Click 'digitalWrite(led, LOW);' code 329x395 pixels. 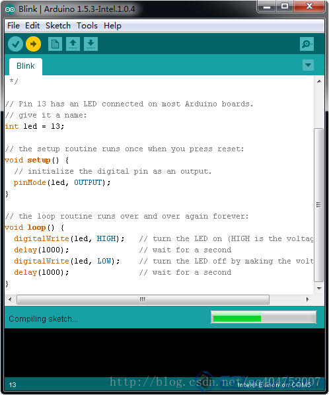[x=67, y=261]
